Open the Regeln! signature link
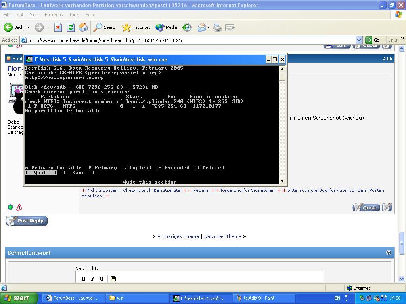Image resolution: width=406 pixels, height=304 pixels. [201, 190]
